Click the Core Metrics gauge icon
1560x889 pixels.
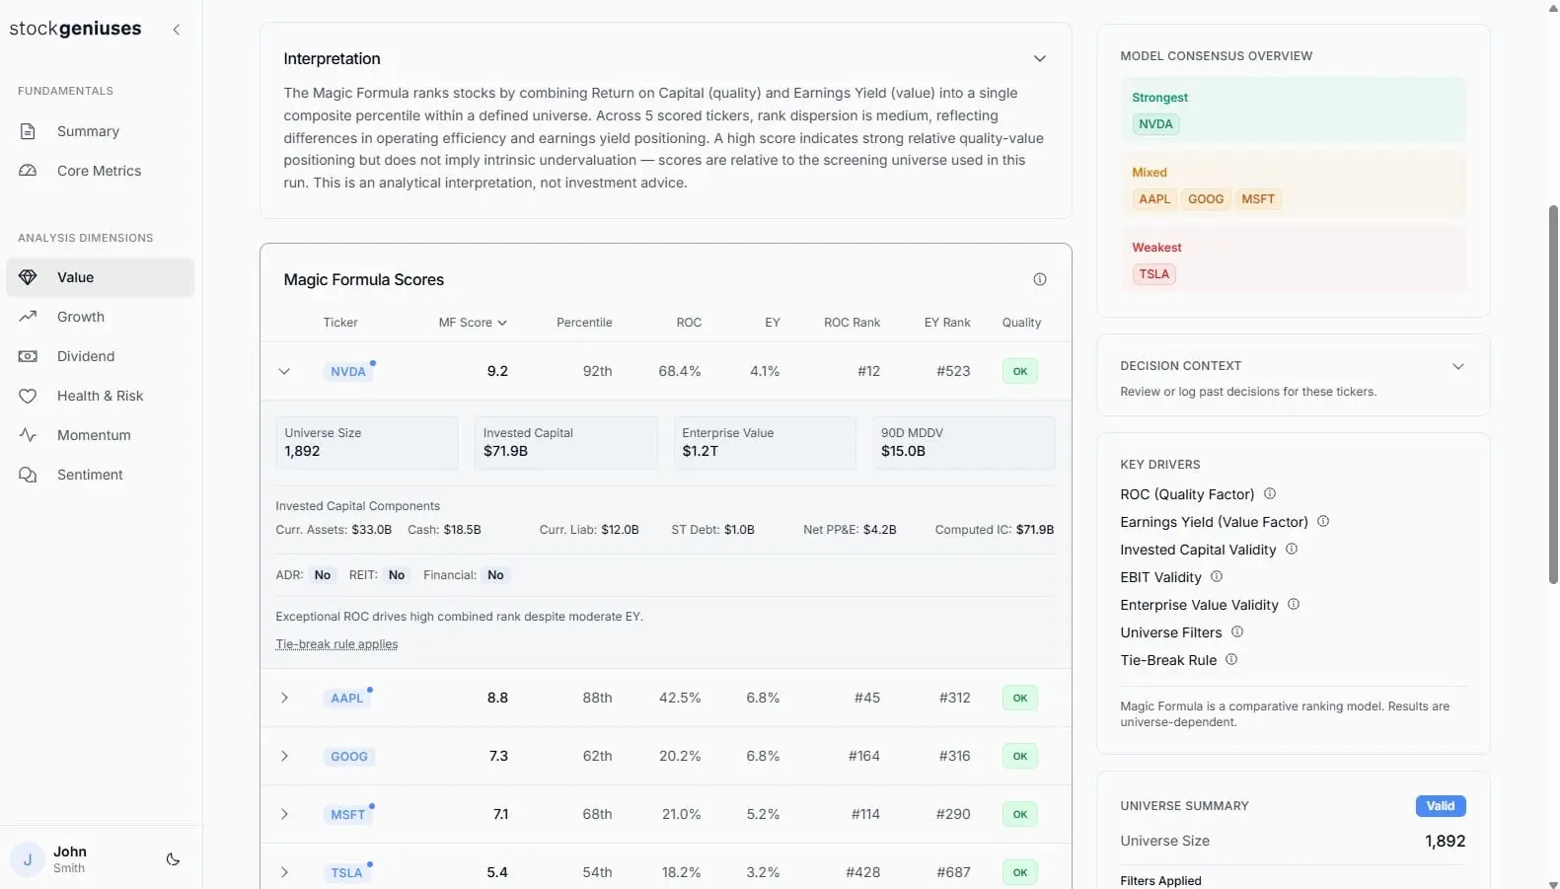[28, 171]
